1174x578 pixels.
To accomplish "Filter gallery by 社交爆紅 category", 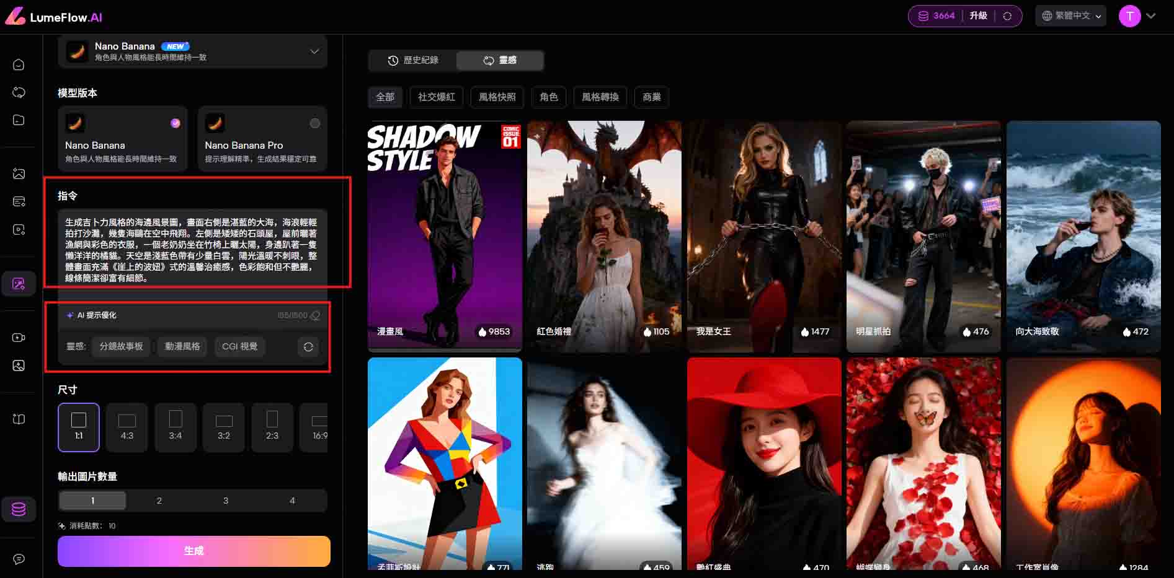I will 436,97.
